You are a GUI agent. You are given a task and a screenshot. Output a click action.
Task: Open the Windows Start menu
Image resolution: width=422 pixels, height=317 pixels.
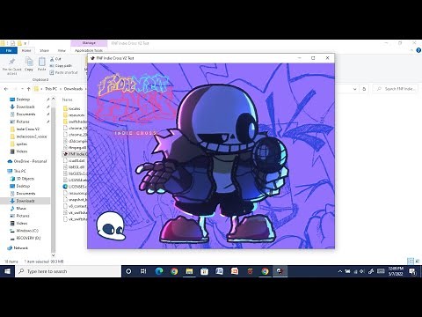pos(7,271)
